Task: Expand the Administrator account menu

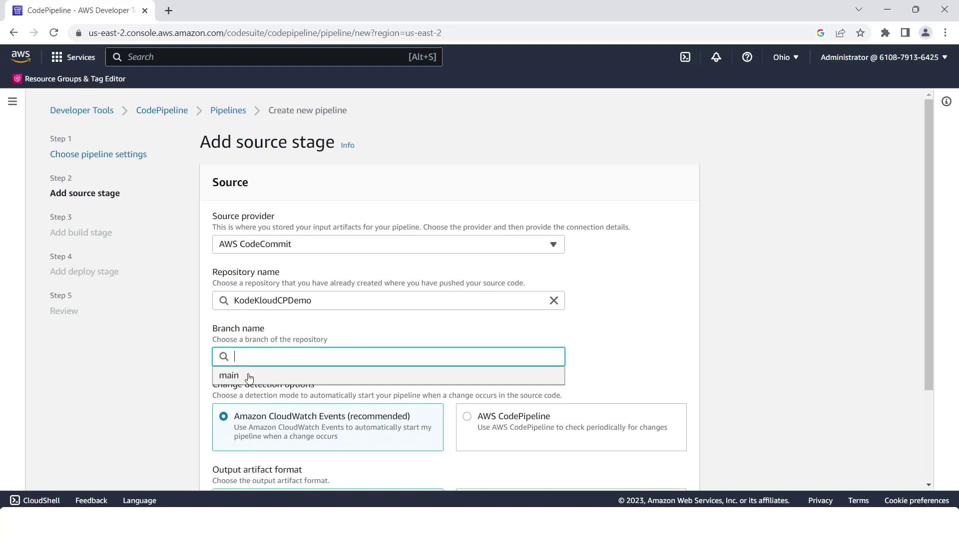Action: [883, 57]
